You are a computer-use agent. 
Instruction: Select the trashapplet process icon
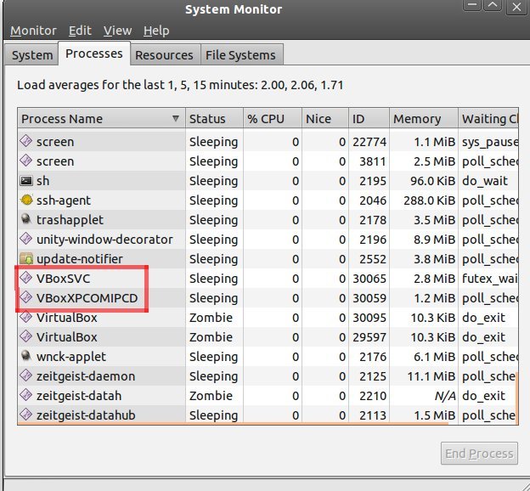coord(26,220)
